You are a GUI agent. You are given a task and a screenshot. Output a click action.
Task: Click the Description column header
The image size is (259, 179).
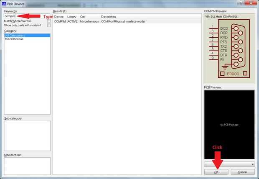[108, 17]
